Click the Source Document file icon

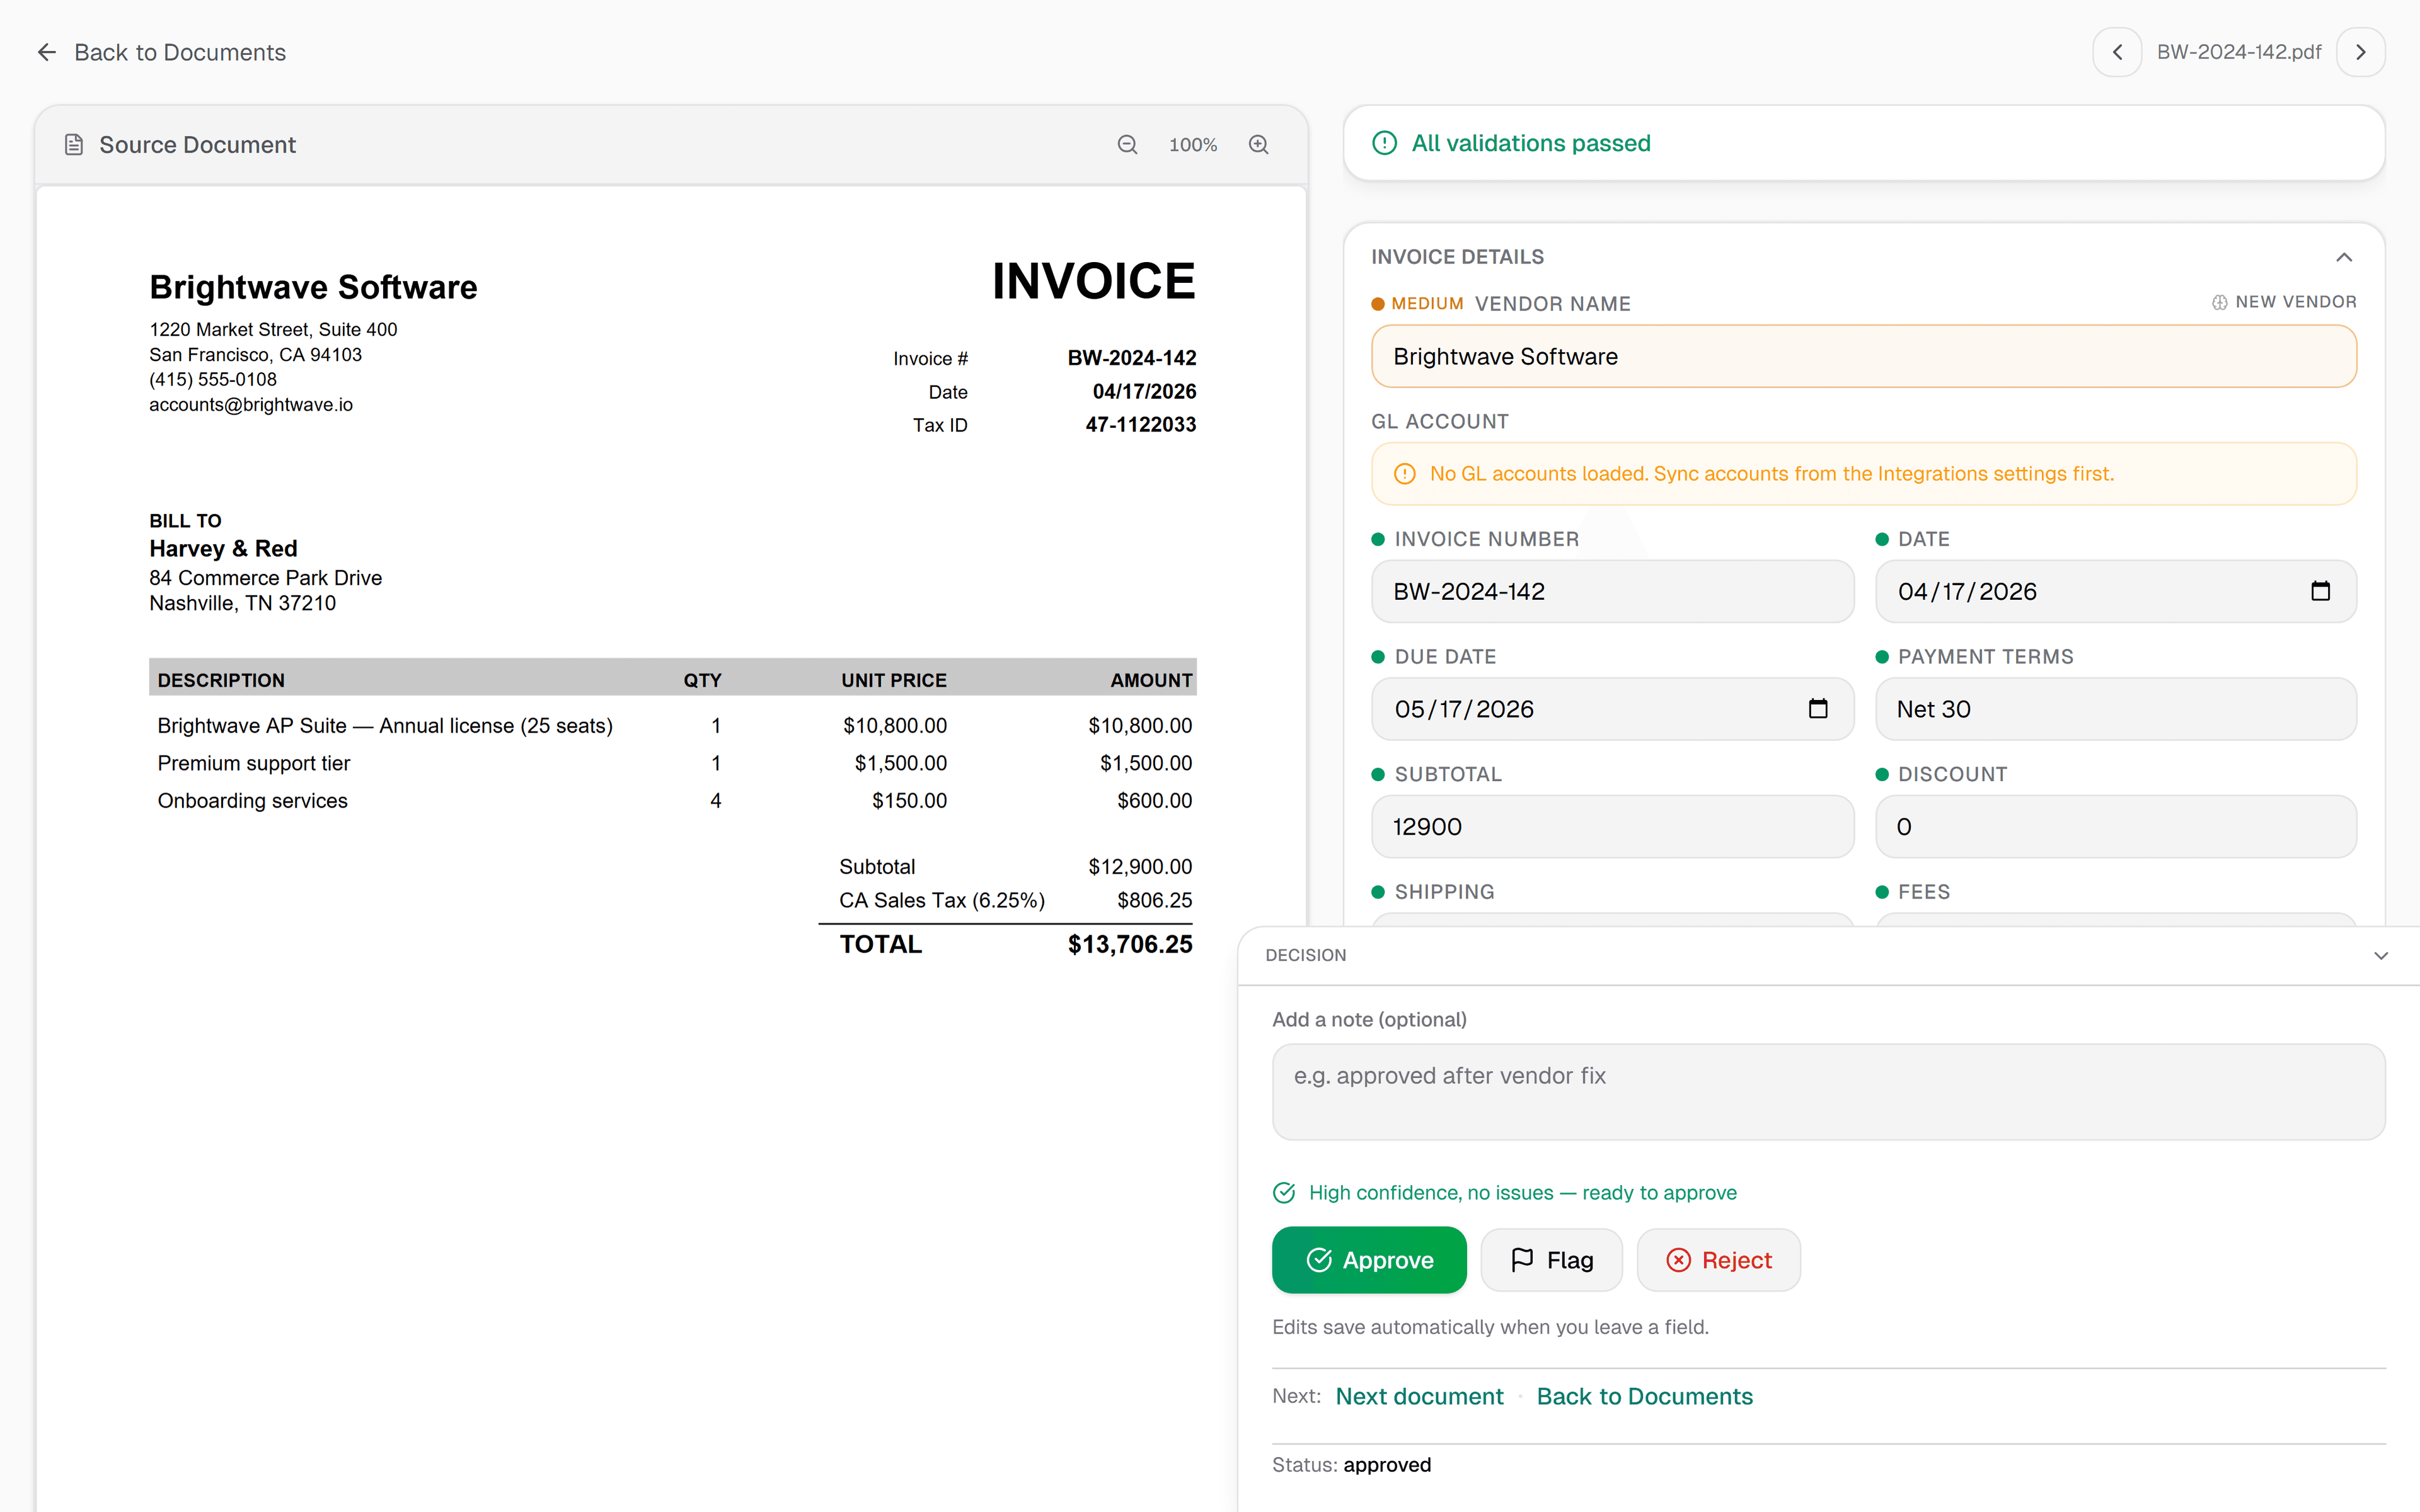tap(74, 145)
